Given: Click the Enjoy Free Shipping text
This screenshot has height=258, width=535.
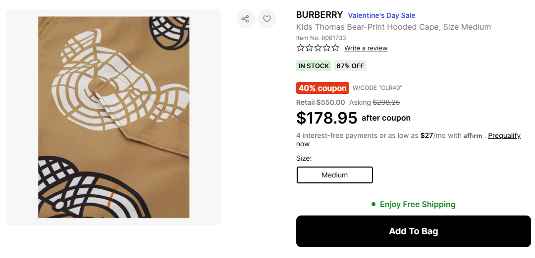Looking at the screenshot, I should pos(418,204).
